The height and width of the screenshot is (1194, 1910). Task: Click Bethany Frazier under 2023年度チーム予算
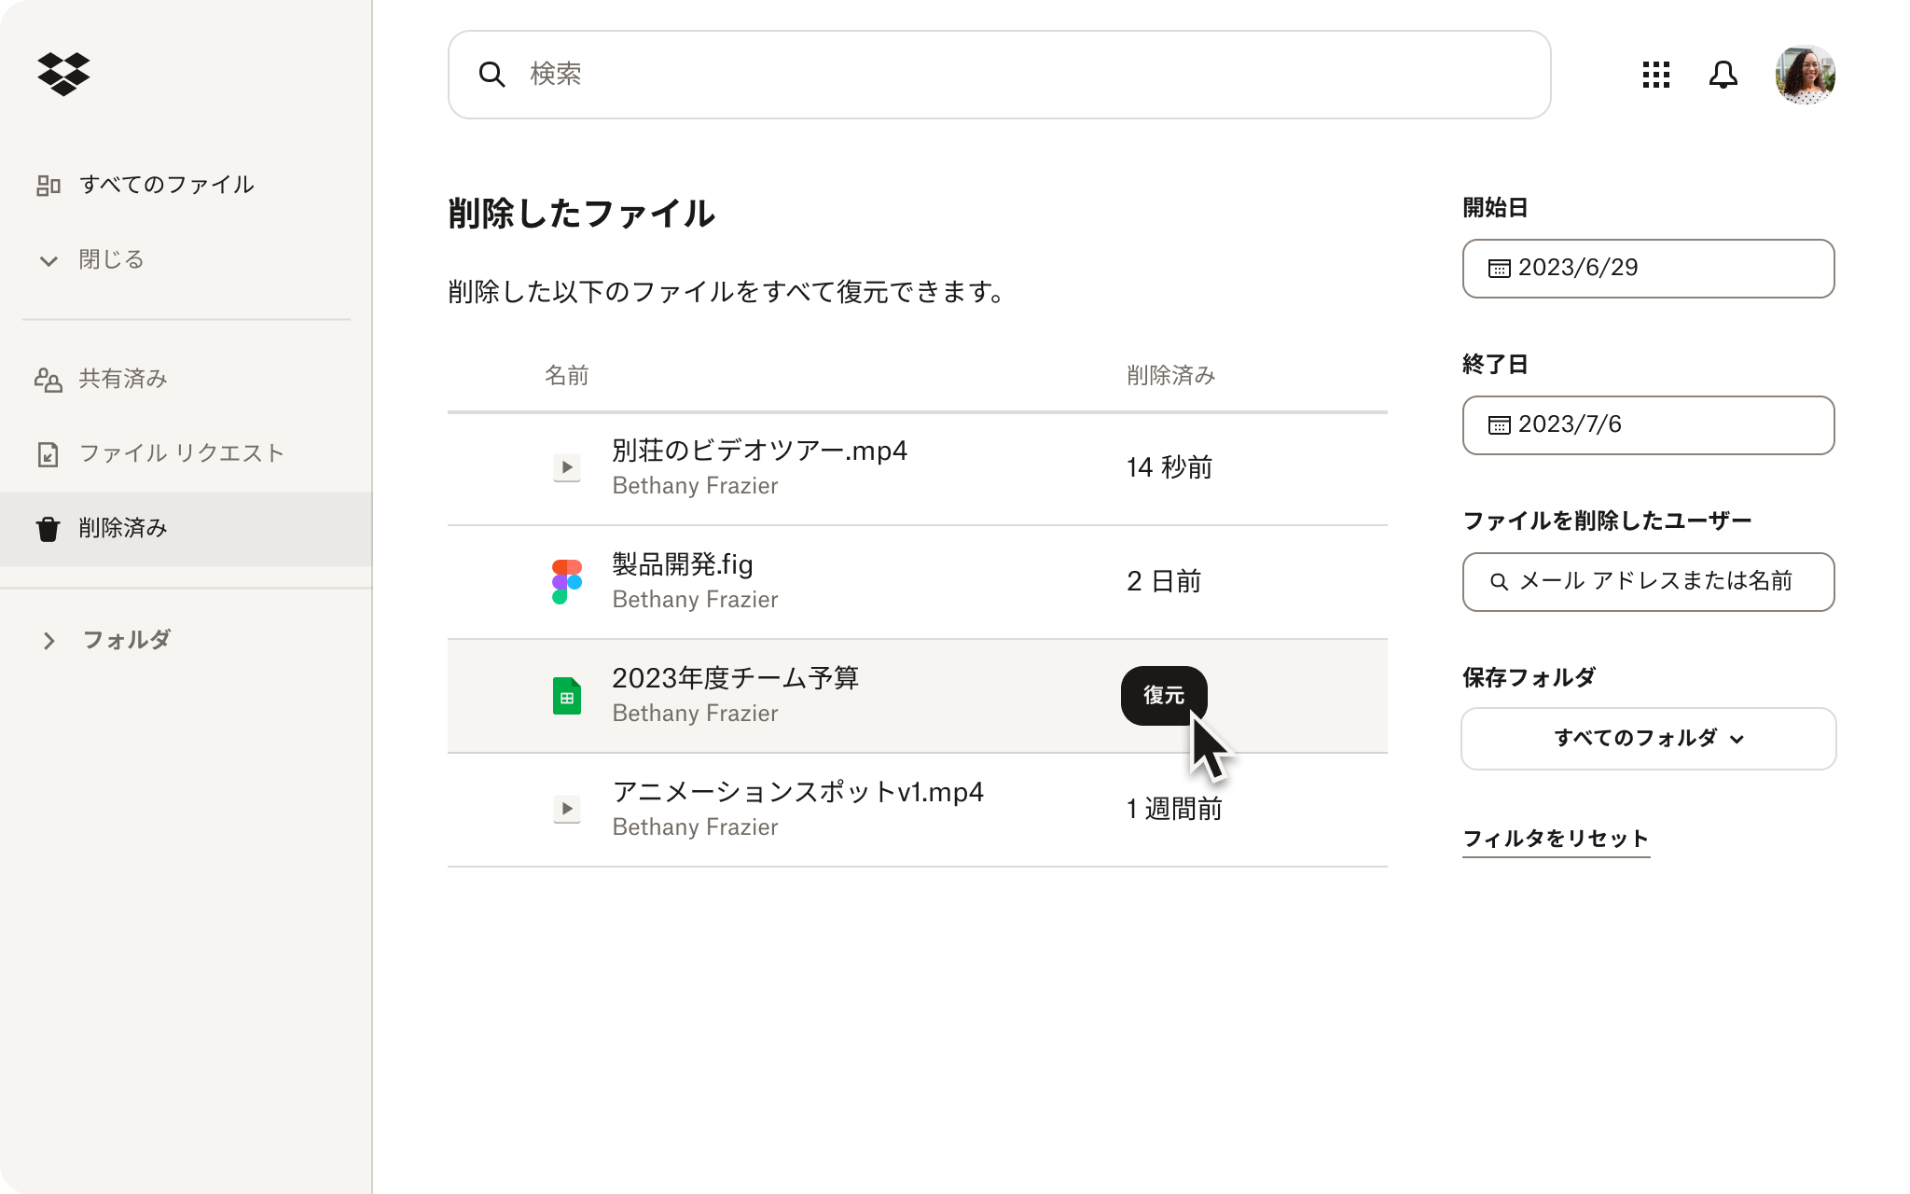click(695, 714)
